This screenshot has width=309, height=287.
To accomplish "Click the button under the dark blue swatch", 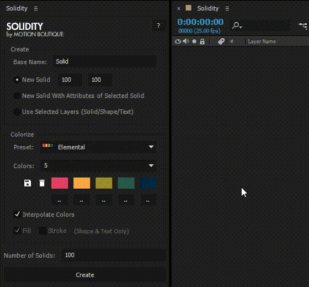I will coord(148,199).
